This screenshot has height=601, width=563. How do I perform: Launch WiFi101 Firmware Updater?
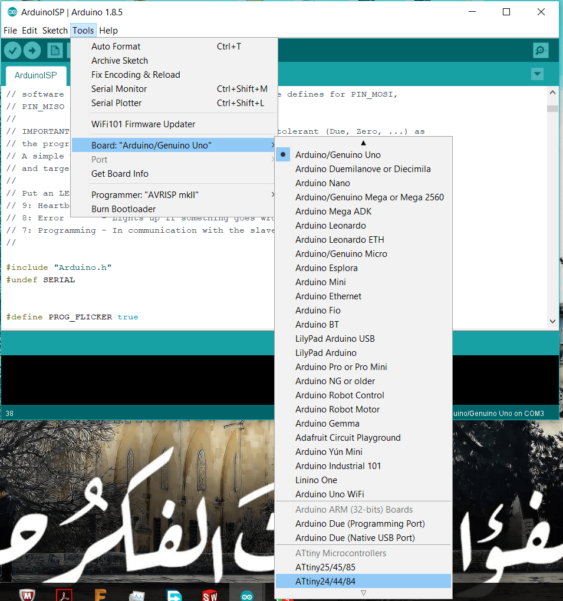coord(174,124)
